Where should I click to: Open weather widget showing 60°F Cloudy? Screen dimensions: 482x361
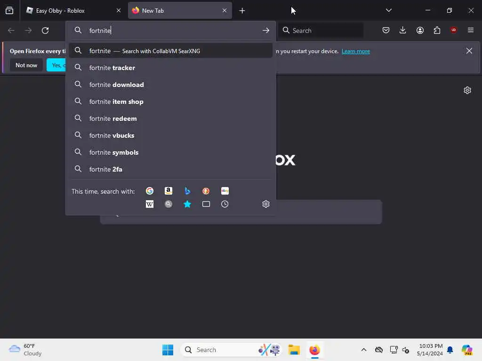tap(25, 350)
